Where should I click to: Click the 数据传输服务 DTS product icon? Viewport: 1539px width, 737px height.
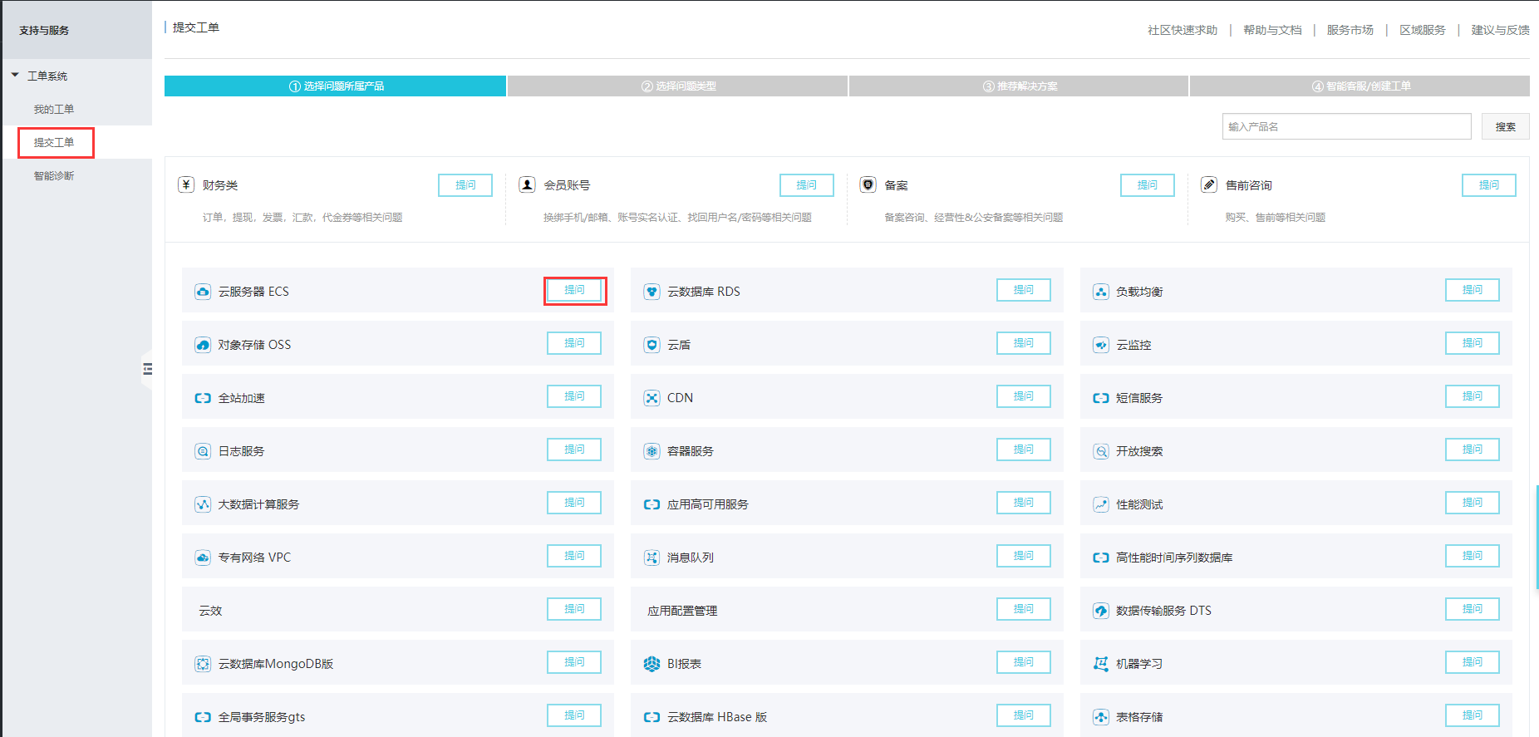[1101, 611]
